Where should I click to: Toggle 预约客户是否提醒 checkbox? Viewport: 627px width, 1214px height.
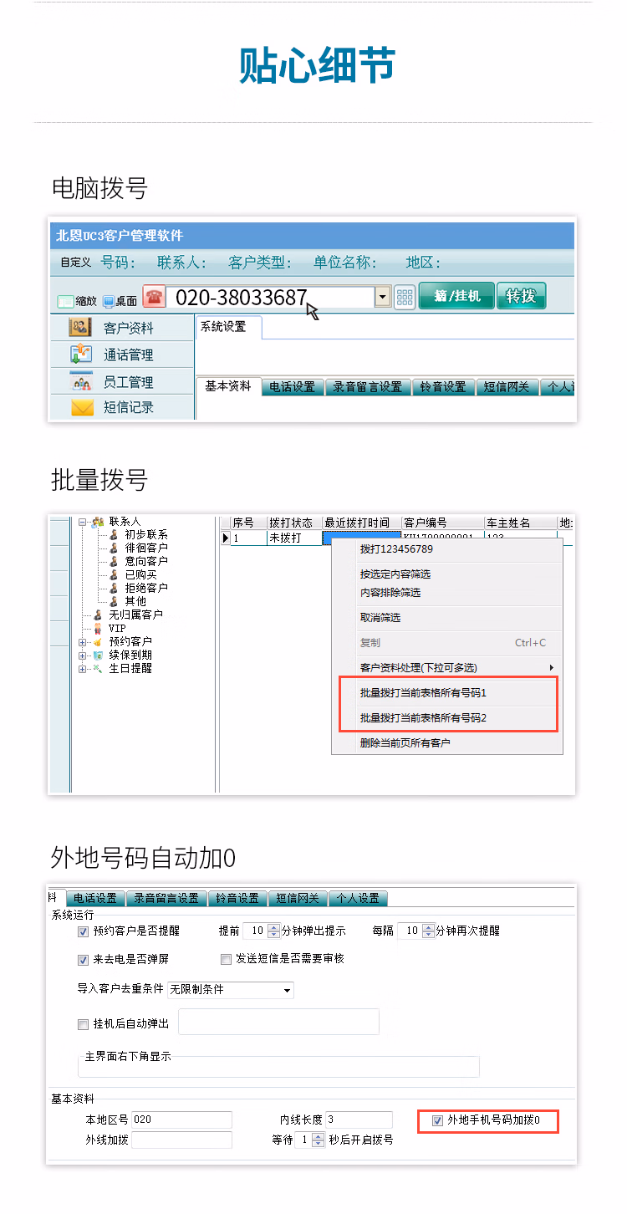pos(83,931)
